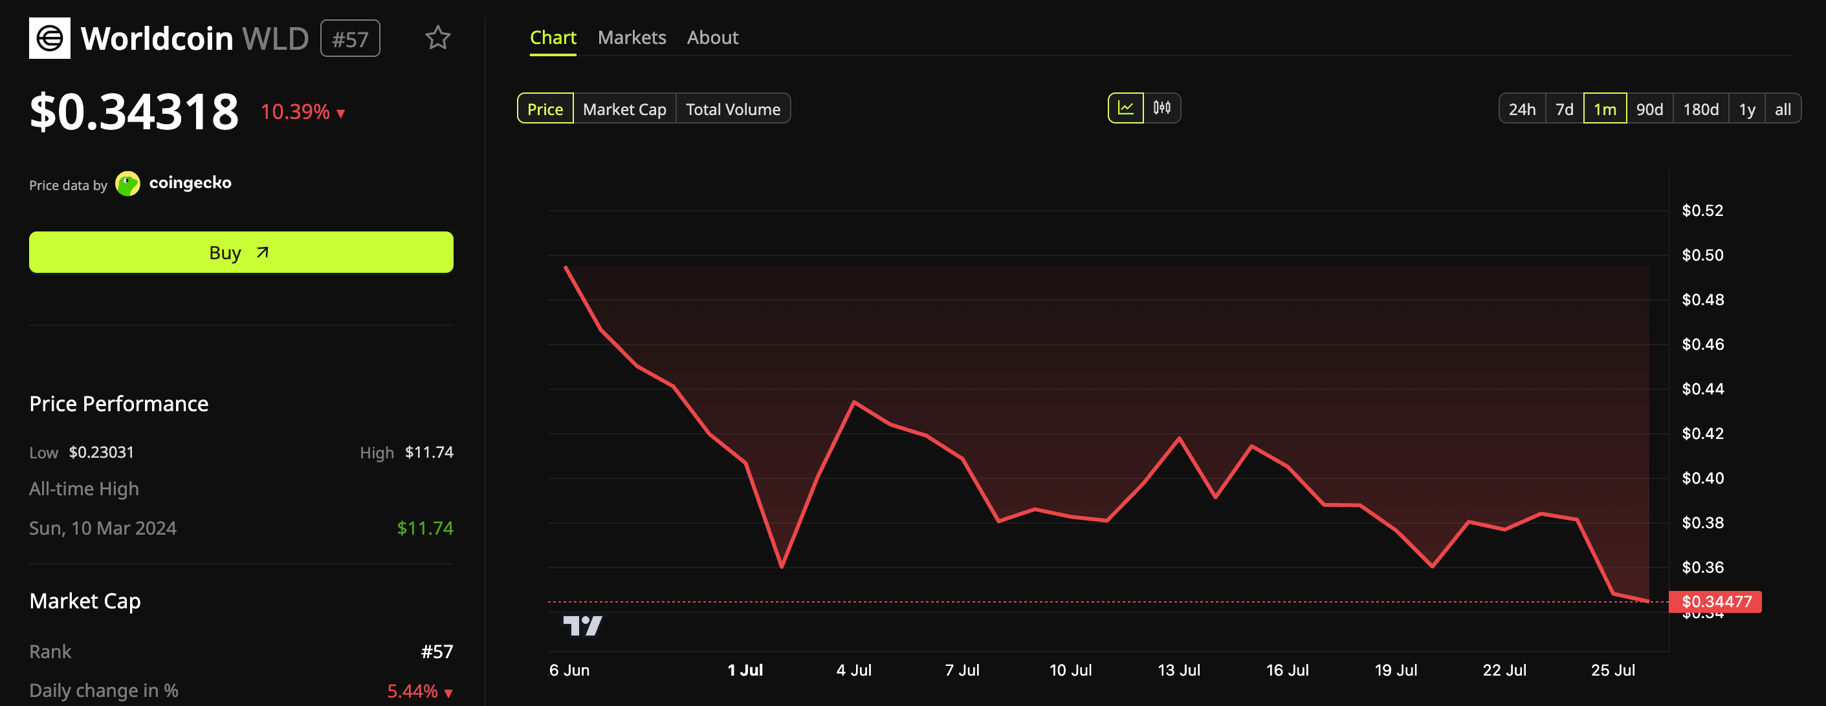Click the coingecko link text
Image resolution: width=1826 pixels, height=706 pixels.
coord(190,183)
